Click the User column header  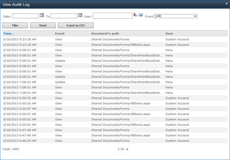(x=169, y=34)
